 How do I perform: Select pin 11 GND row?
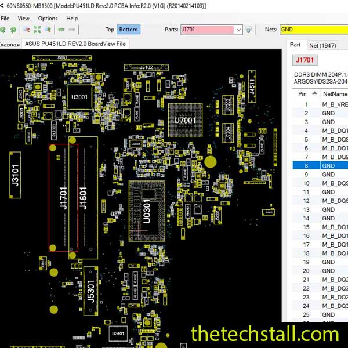320,192
